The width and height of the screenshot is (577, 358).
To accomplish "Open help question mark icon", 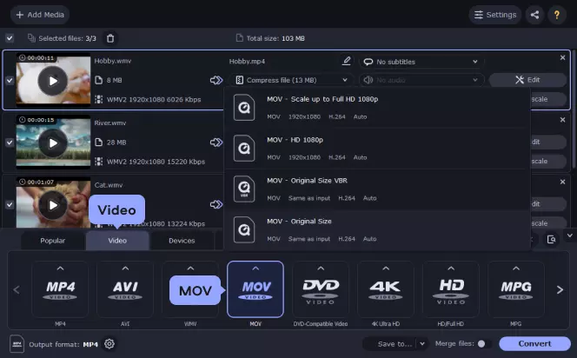I will point(557,15).
